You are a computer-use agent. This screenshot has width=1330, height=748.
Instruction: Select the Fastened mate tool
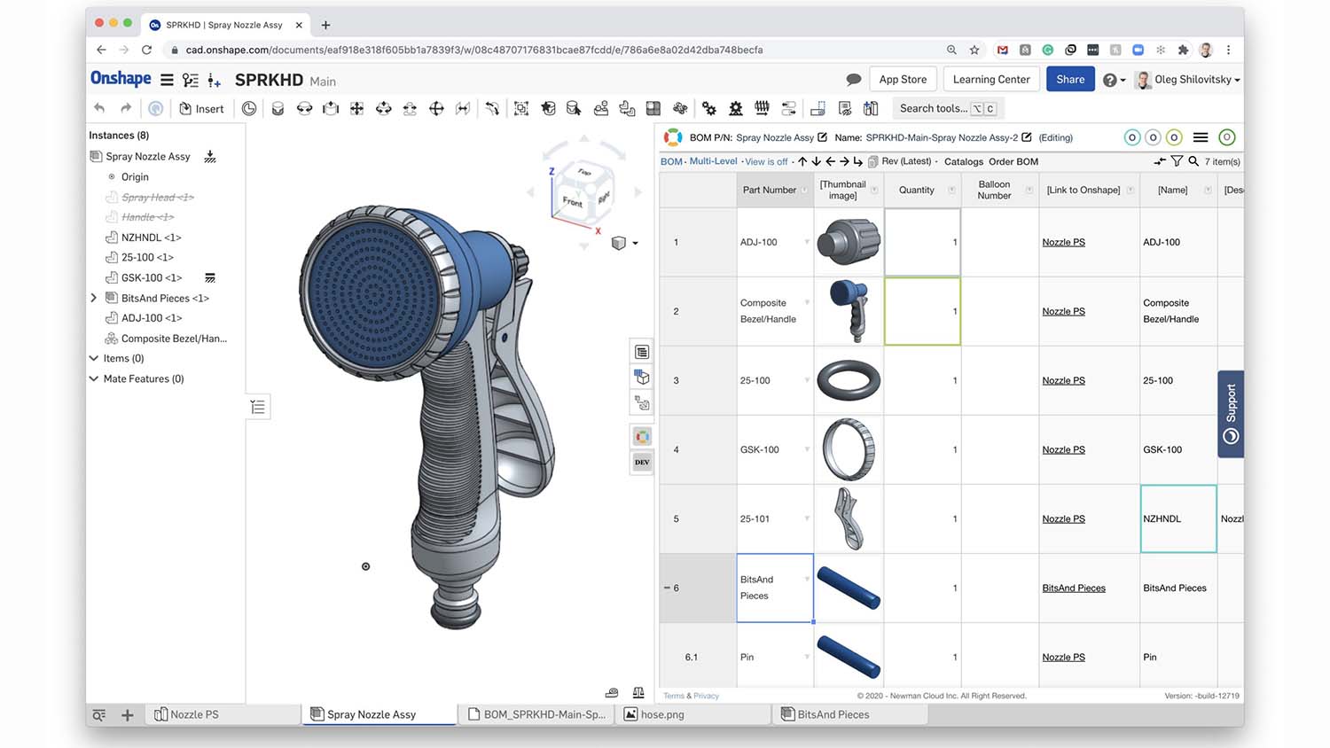[278, 109]
